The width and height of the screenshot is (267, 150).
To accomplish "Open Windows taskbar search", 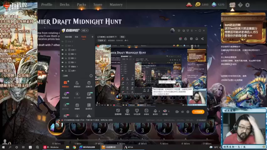I will tap(10, 147).
